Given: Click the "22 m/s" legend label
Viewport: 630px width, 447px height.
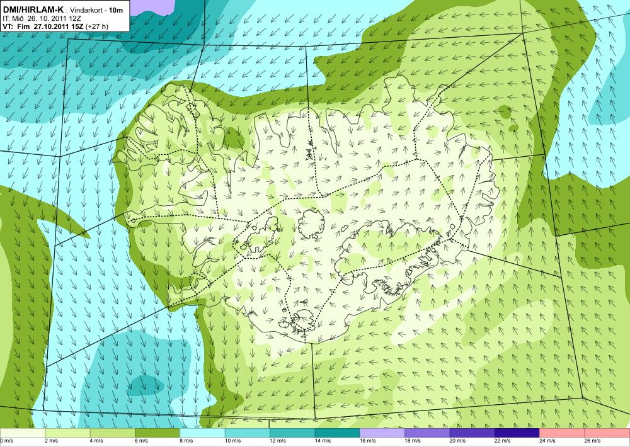Looking at the screenshot, I should point(503,441).
